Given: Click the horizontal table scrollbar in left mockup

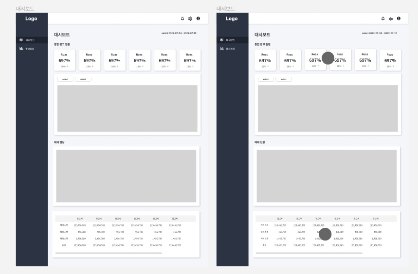Looking at the screenshot, I should (x=109, y=253).
